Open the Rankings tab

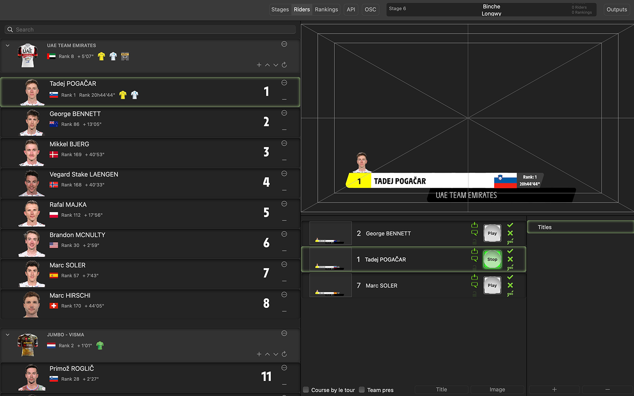pos(326,9)
